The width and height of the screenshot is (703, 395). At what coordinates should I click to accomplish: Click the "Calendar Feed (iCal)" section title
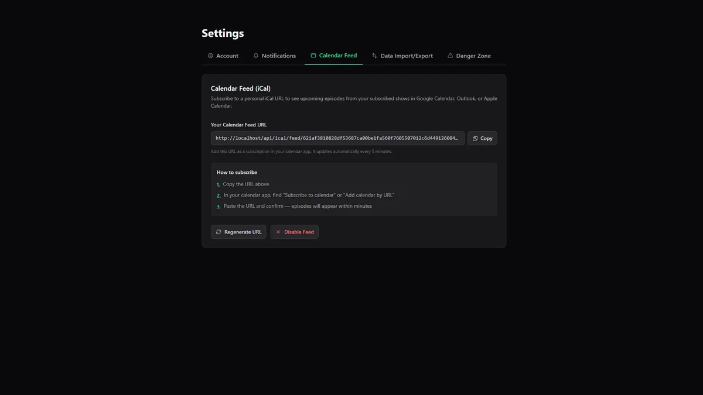pos(240,88)
